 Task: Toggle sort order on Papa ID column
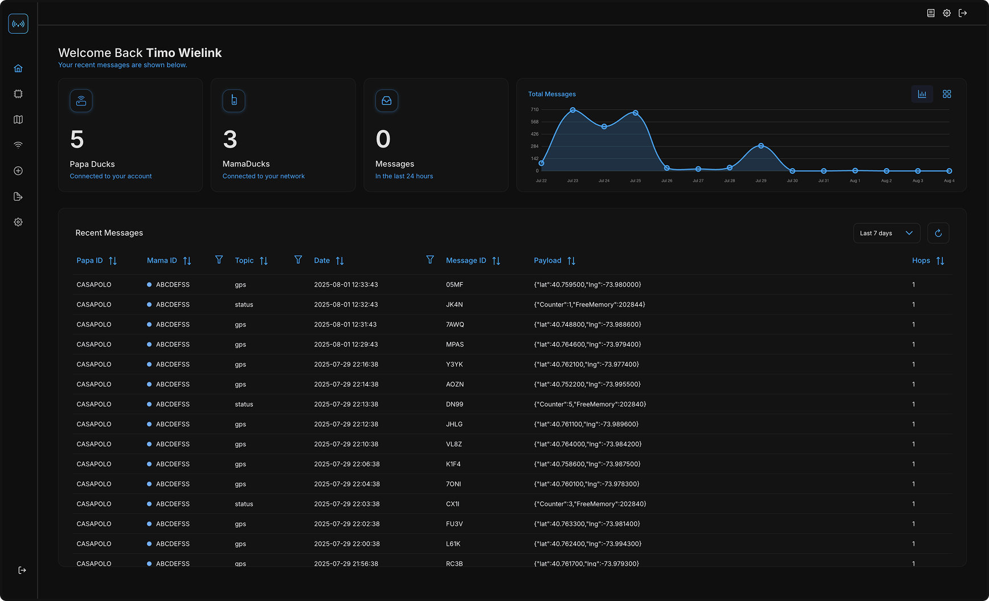tap(113, 261)
